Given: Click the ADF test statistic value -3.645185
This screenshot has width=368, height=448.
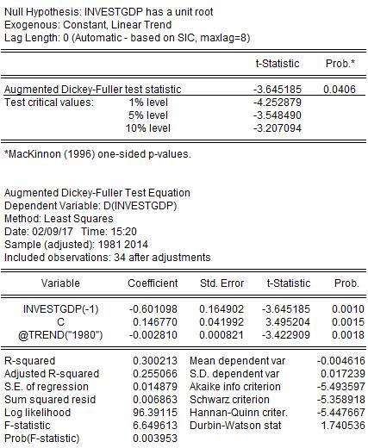Looking at the screenshot, I should [x=278, y=90].
